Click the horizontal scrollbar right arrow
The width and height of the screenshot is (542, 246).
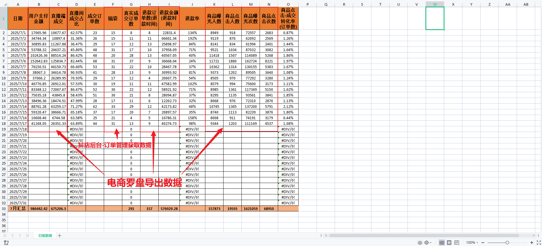534,236
